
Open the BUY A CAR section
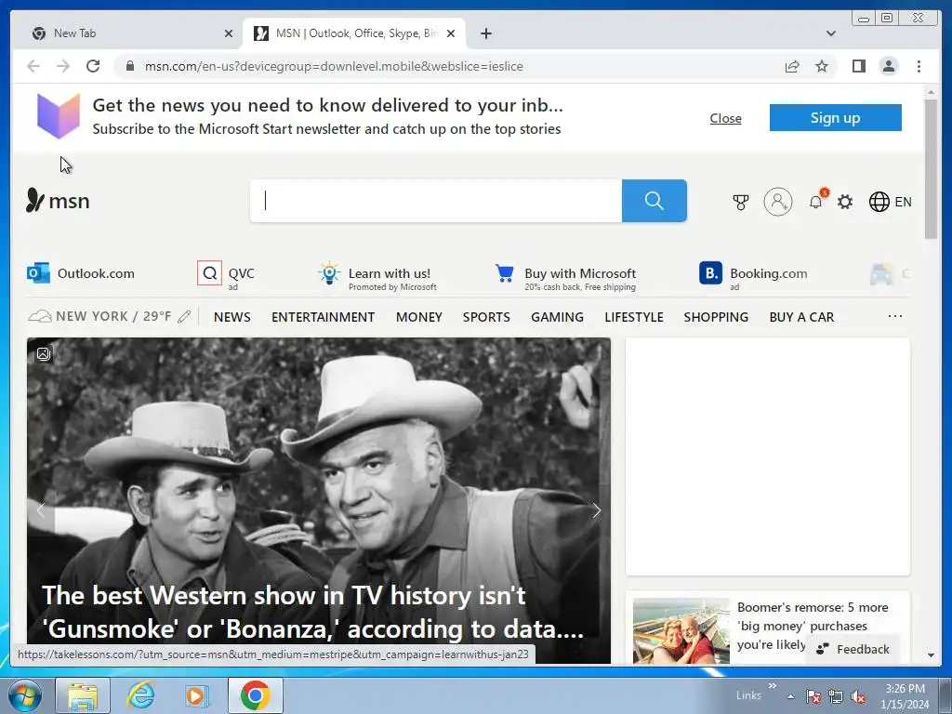tap(801, 317)
